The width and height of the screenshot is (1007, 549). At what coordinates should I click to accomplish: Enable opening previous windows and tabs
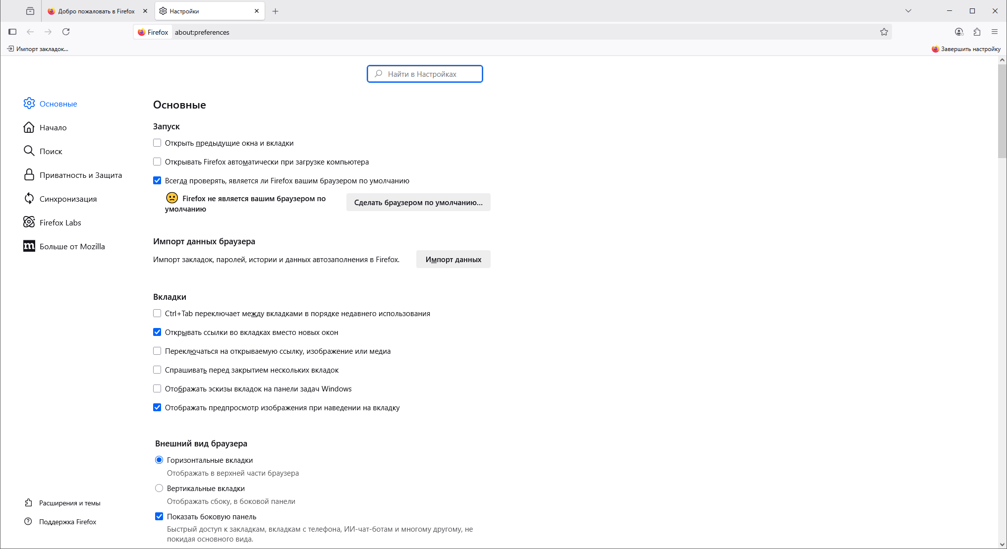pos(157,143)
